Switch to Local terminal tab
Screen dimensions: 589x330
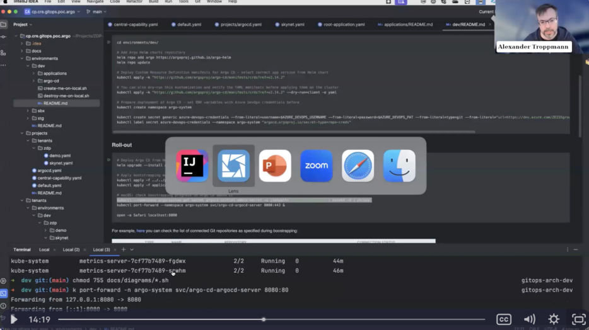point(44,249)
